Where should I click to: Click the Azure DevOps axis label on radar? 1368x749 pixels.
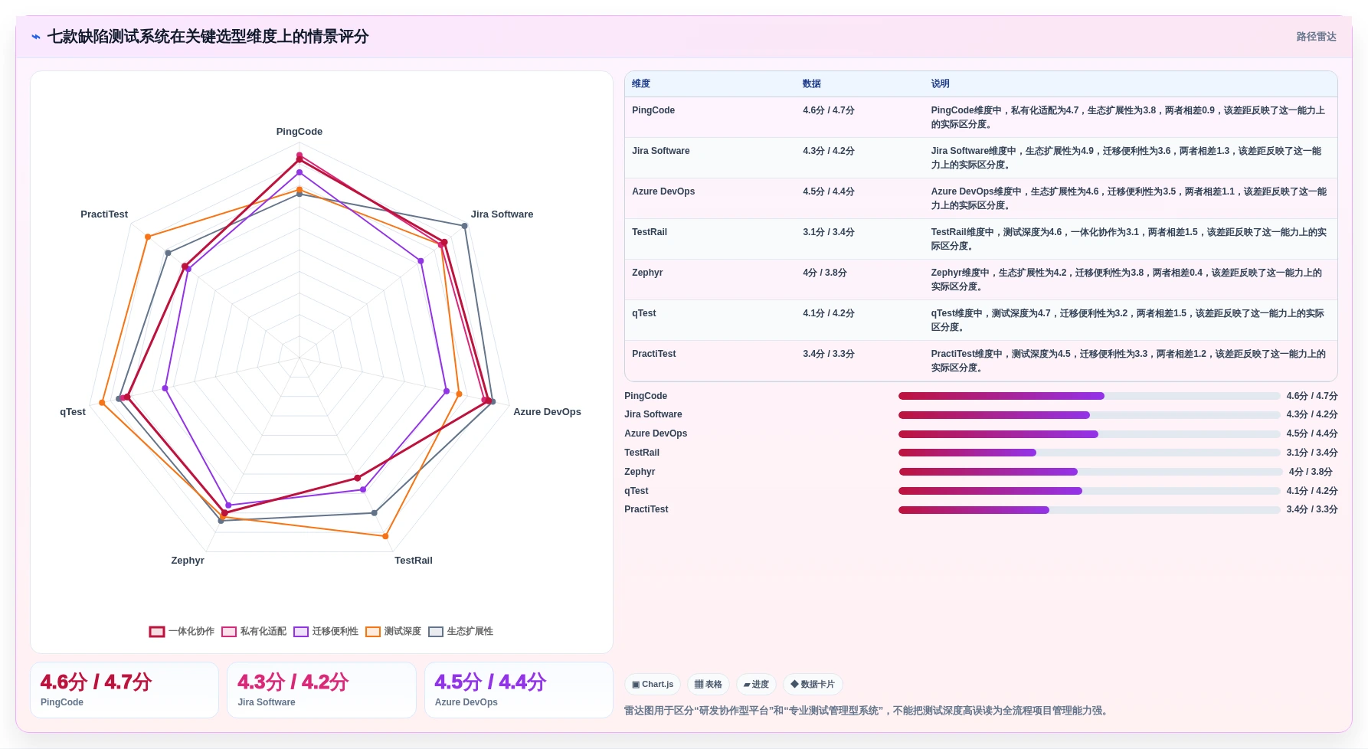[547, 412]
